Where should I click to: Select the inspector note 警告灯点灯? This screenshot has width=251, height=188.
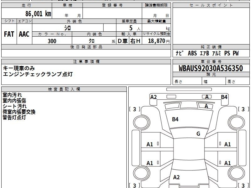coord(14,118)
